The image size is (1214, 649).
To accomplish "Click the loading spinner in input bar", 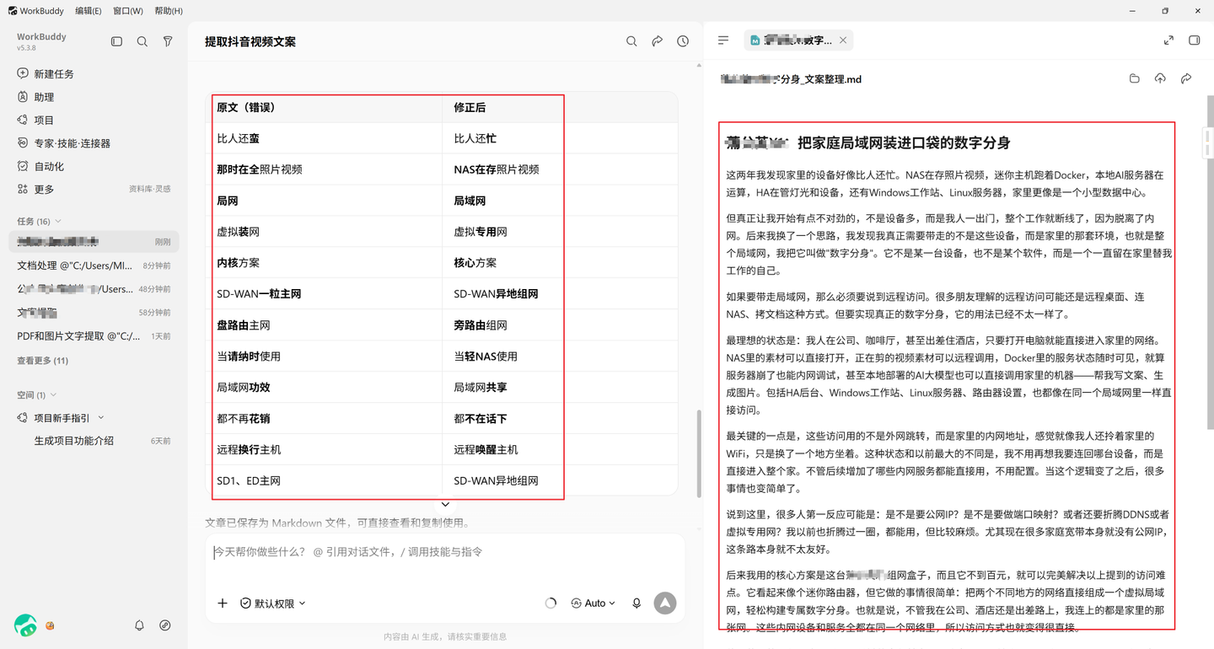I will click(x=551, y=603).
